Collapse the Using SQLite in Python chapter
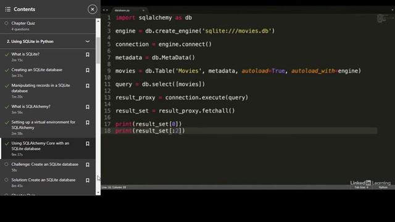 click(x=88, y=41)
